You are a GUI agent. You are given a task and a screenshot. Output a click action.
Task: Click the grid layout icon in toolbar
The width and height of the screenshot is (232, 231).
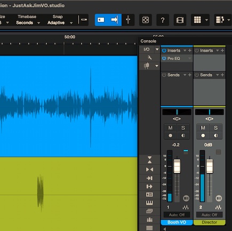[x=197, y=20]
